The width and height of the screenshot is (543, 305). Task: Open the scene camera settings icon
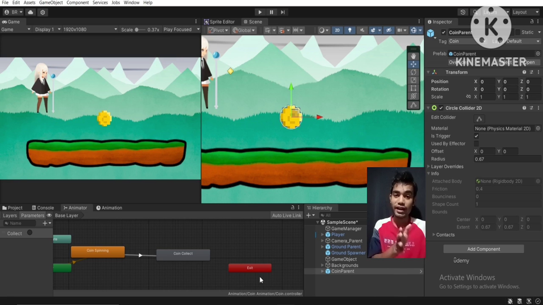[x=400, y=30]
